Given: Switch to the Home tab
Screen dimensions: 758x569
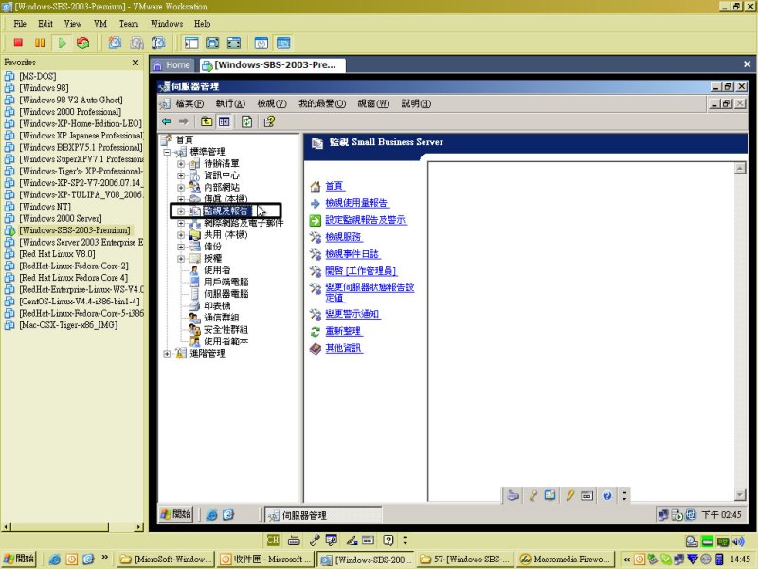Looking at the screenshot, I should pos(172,64).
